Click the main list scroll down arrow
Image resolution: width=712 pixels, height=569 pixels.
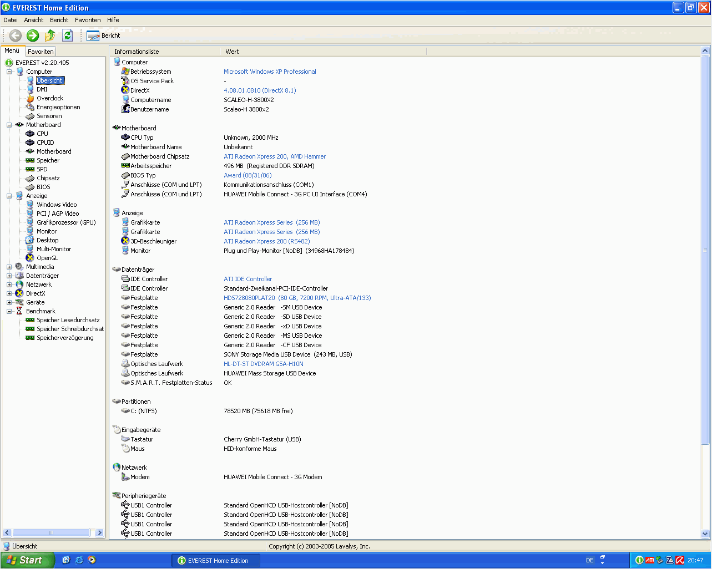point(705,534)
